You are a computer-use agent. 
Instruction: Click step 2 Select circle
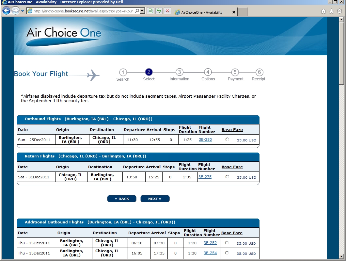coord(149,72)
